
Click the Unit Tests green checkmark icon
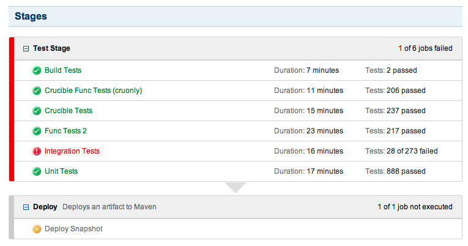click(37, 171)
